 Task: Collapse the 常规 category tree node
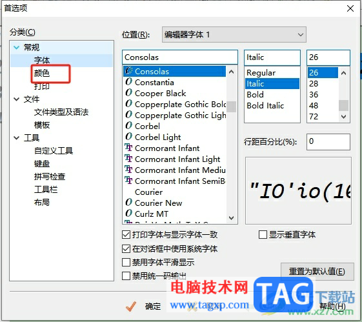(x=16, y=48)
